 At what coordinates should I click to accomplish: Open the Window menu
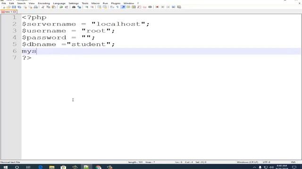click(128, 3)
